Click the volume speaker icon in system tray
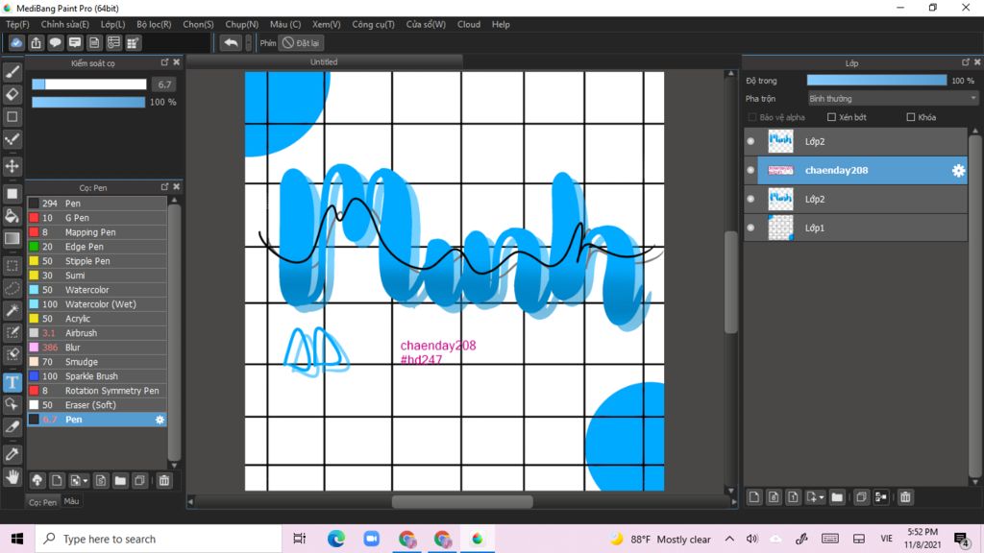The width and height of the screenshot is (984, 553). pos(751,539)
